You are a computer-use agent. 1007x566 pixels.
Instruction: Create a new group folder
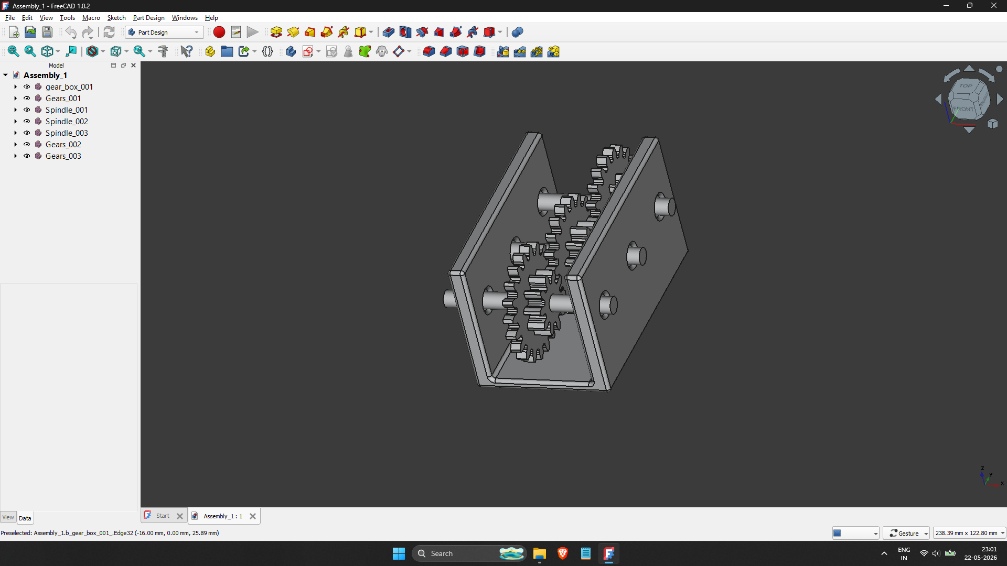point(227,51)
